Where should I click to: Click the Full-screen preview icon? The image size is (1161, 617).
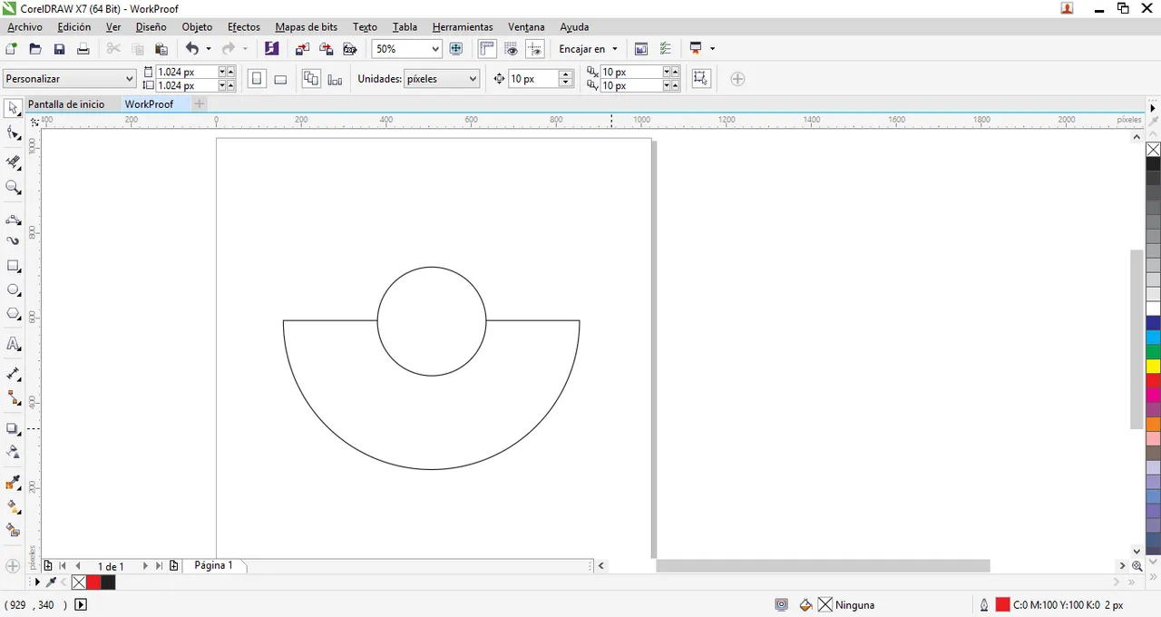(x=456, y=49)
